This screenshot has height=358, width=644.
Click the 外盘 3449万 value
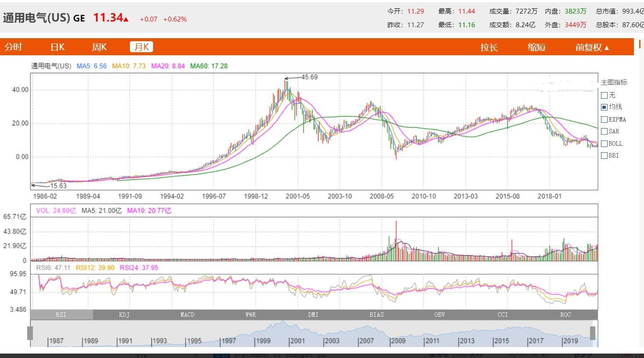tap(576, 25)
